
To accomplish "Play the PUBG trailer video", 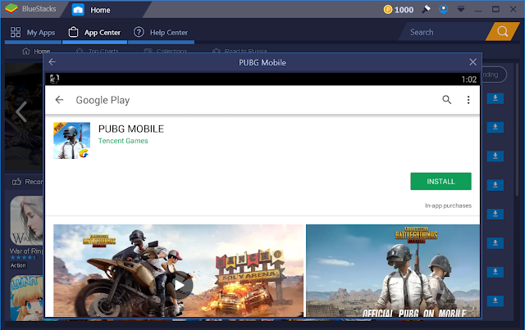I will coord(180,285).
